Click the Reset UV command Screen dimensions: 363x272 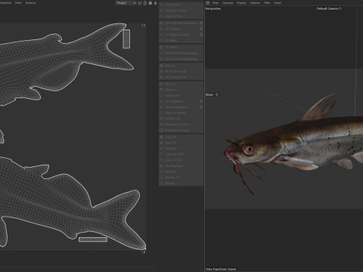coord(181,149)
